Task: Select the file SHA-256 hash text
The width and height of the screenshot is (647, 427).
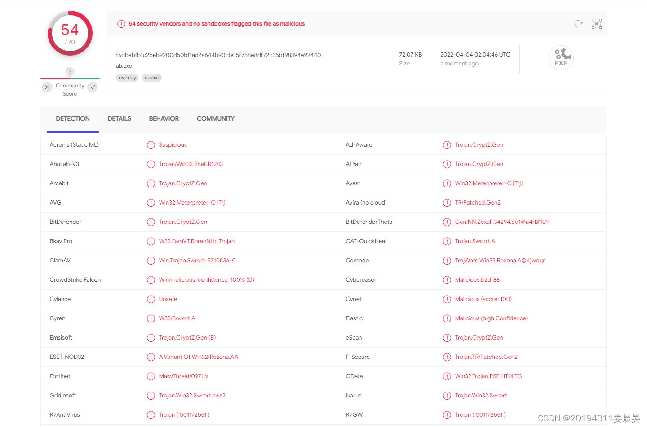Action: click(218, 55)
